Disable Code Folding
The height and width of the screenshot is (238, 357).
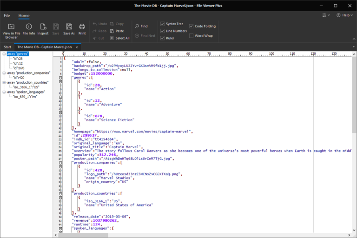tap(191, 26)
